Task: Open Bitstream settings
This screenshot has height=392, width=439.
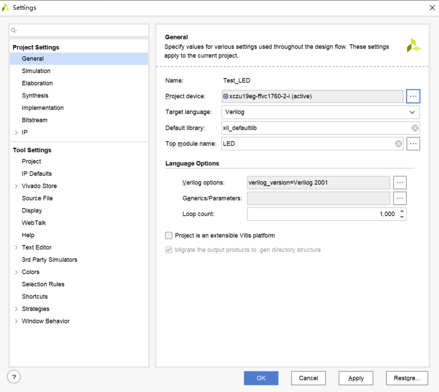Action: coord(34,120)
